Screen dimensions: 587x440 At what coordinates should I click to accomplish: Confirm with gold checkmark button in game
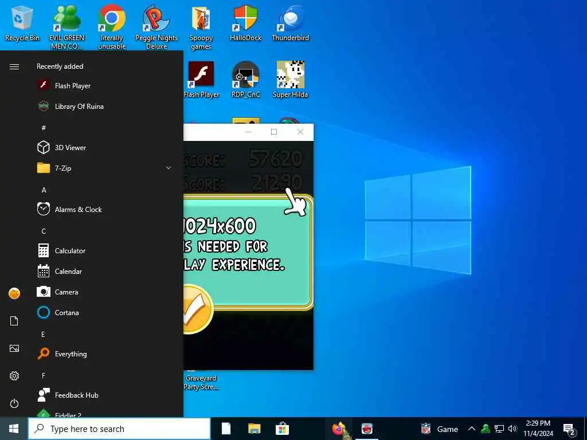coord(198,309)
